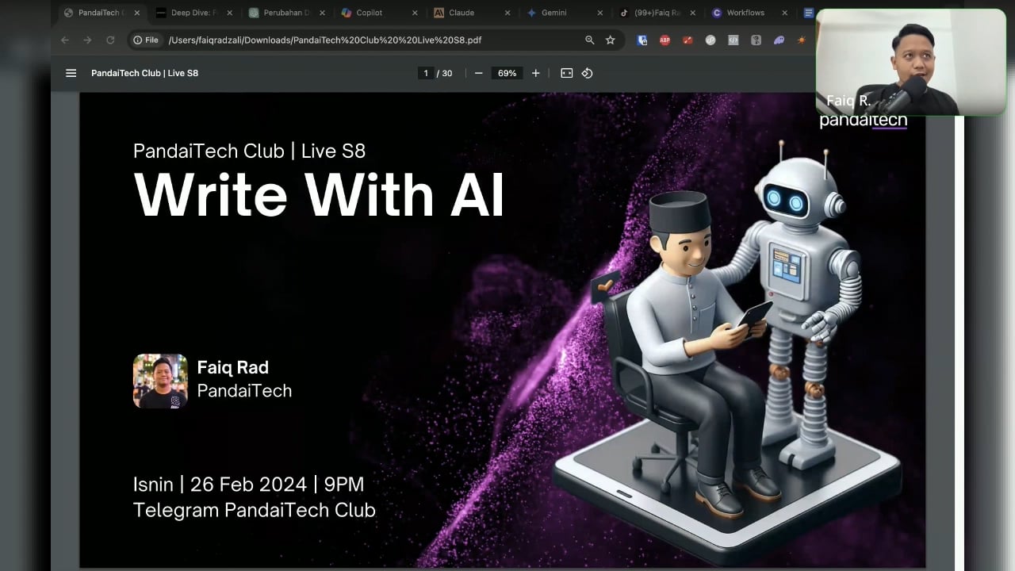Click the grey round extension icon
Viewport: 1015px width, 571px height.
(710, 40)
